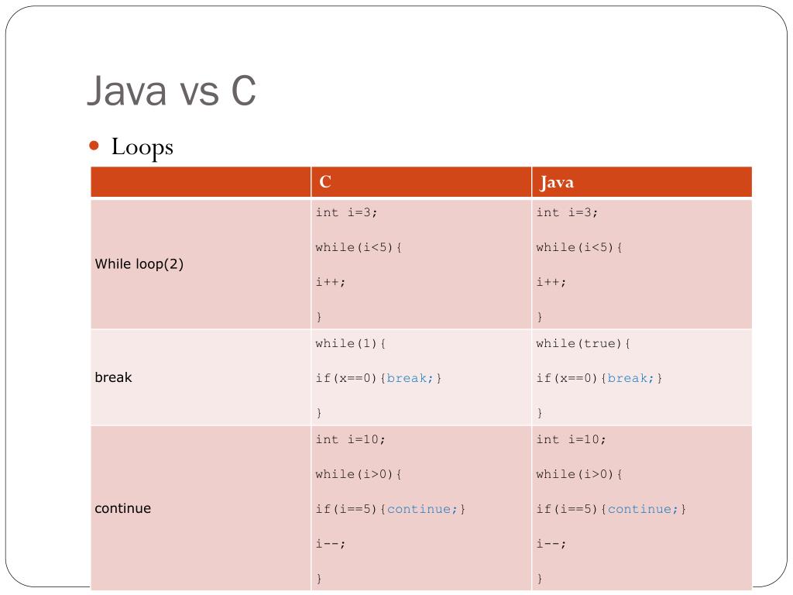
Task: Click the blue 'break;' keyword in Java column
Action: point(630,378)
